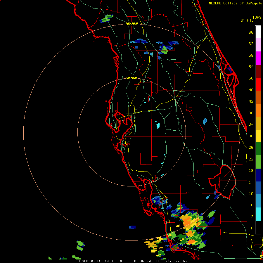Viewport: 263px width, 263px height.
Task: Click the 26 value on the legend
Action: click(x=251, y=148)
